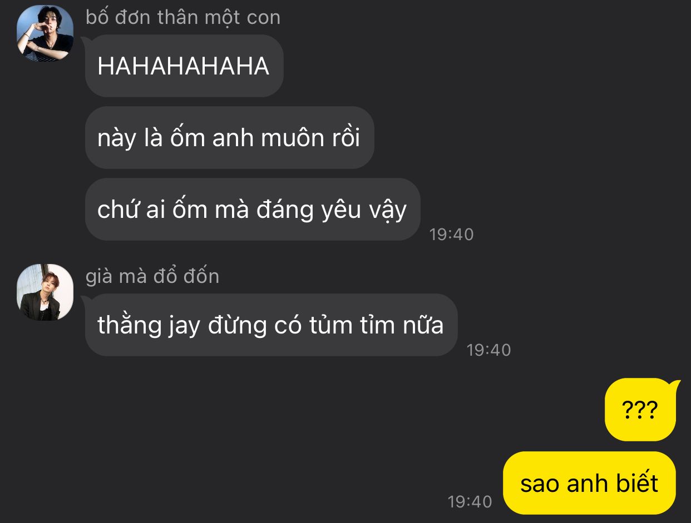Viewport: 691px width, 523px height.
Task: Select message 'thằng jay đừng có tủm tỉm nữa'
Action: (x=271, y=325)
